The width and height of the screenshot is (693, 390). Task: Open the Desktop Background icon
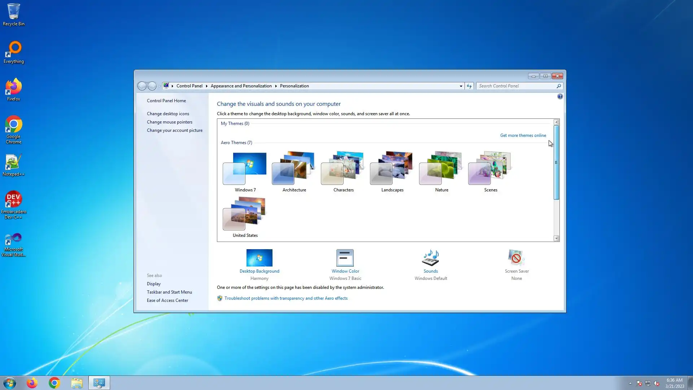click(259, 258)
